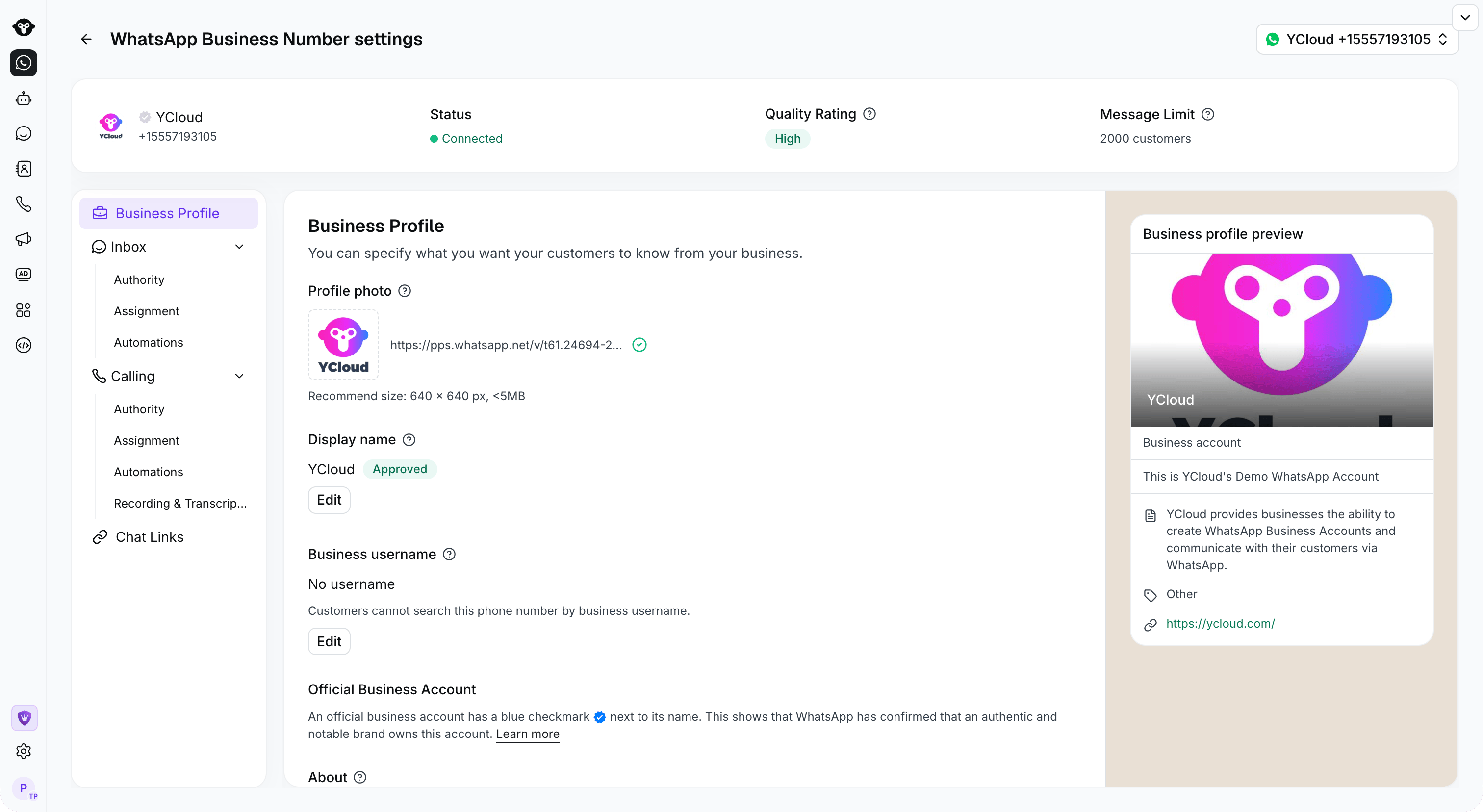Open the contacts icon in sidebar
Screen dimensions: 1483x812
pos(24,169)
